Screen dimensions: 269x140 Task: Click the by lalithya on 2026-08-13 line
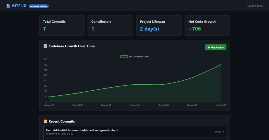tap(59, 134)
